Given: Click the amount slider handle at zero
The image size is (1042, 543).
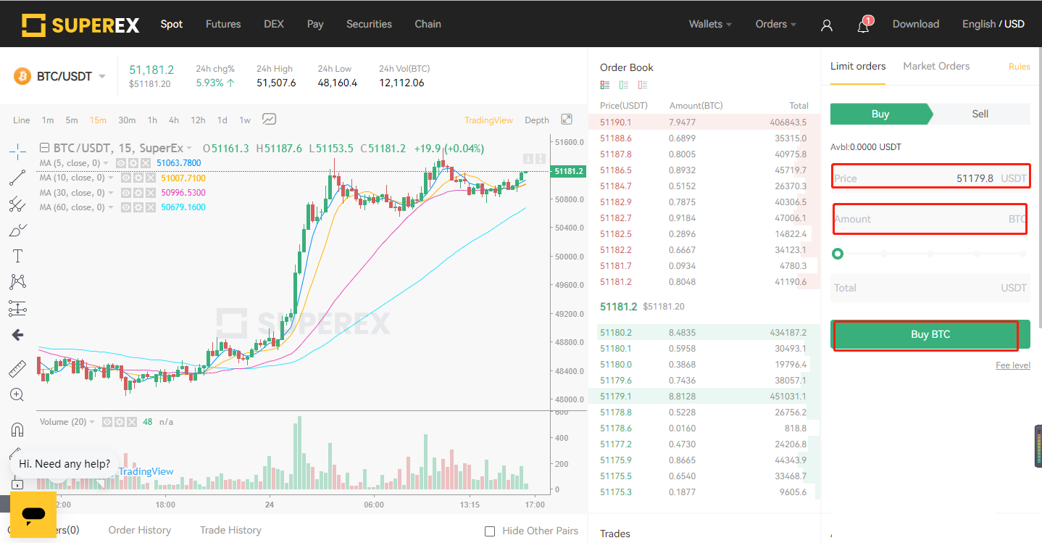Looking at the screenshot, I should (838, 254).
